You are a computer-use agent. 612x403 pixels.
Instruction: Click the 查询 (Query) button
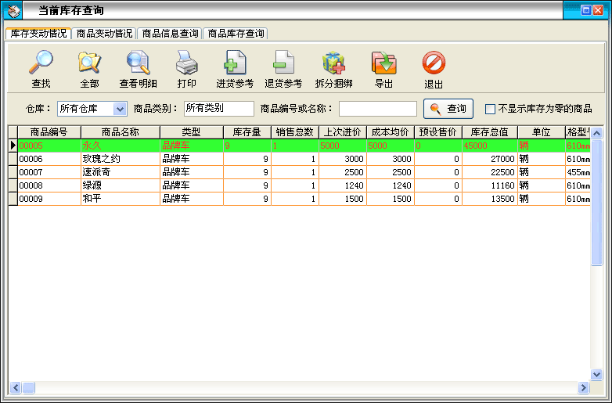point(448,109)
